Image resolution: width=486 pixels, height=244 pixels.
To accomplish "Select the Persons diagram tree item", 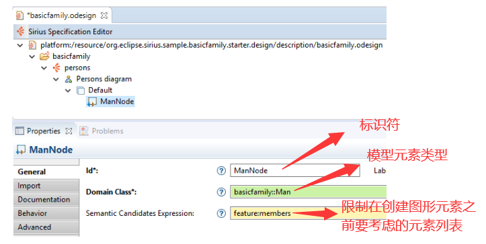I will (x=104, y=79).
